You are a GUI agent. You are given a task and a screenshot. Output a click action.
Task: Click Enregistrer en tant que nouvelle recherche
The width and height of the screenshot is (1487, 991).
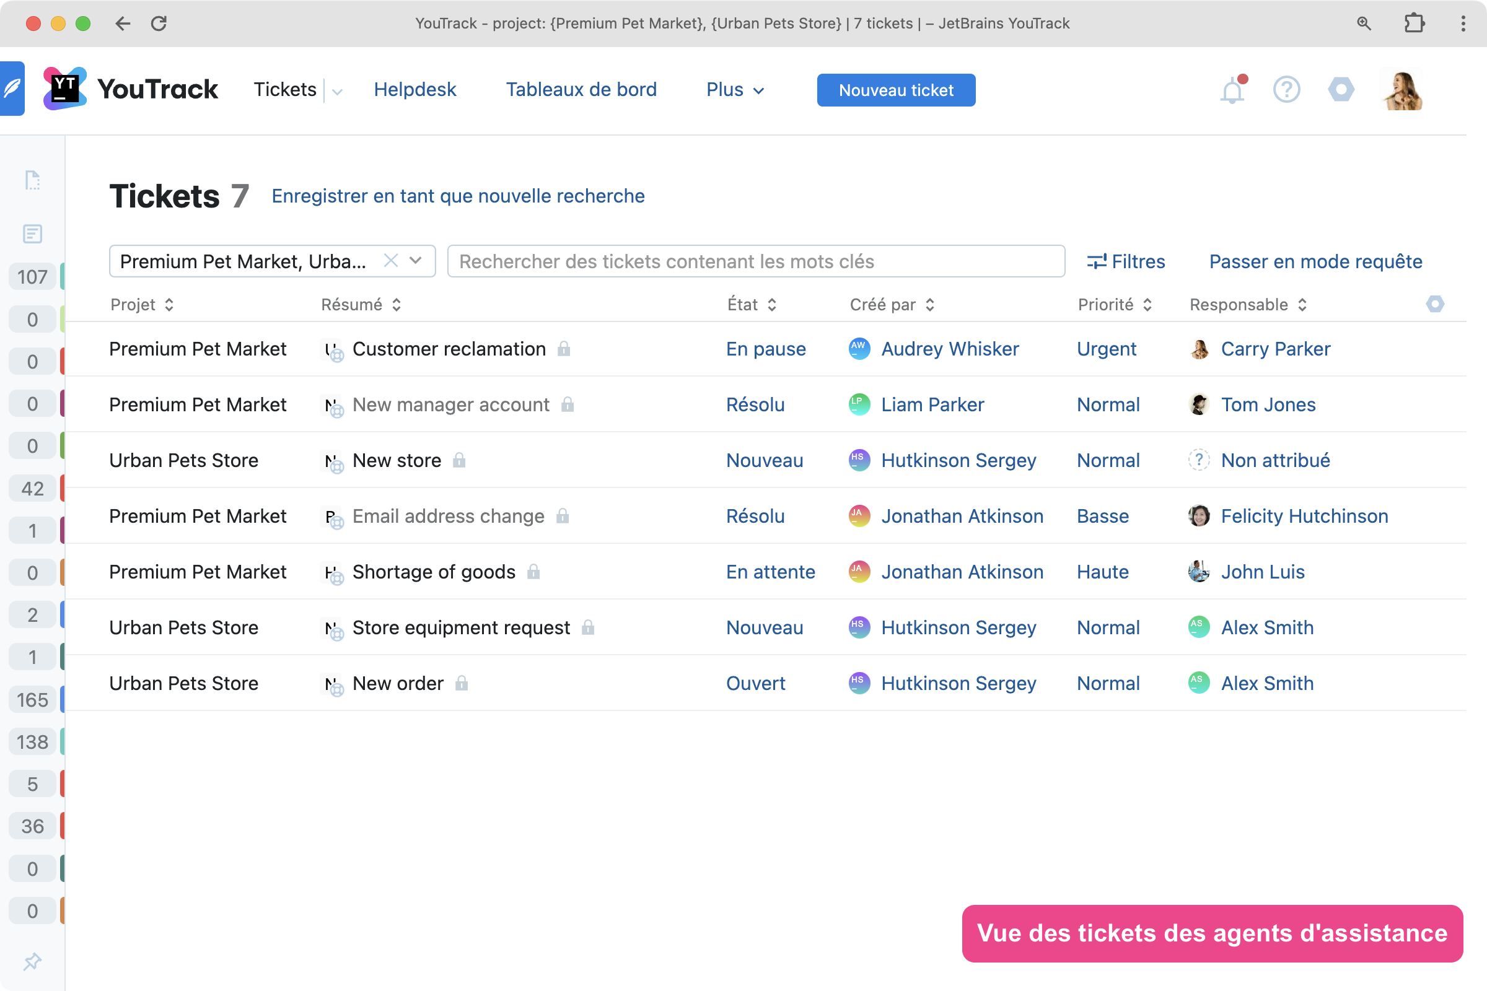tap(458, 196)
